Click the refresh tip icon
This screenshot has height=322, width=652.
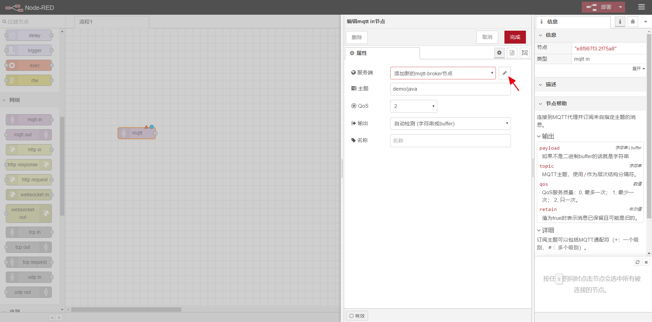pos(637,262)
